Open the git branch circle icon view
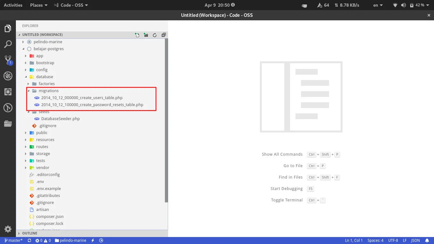The width and height of the screenshot is (434, 244). point(8,108)
